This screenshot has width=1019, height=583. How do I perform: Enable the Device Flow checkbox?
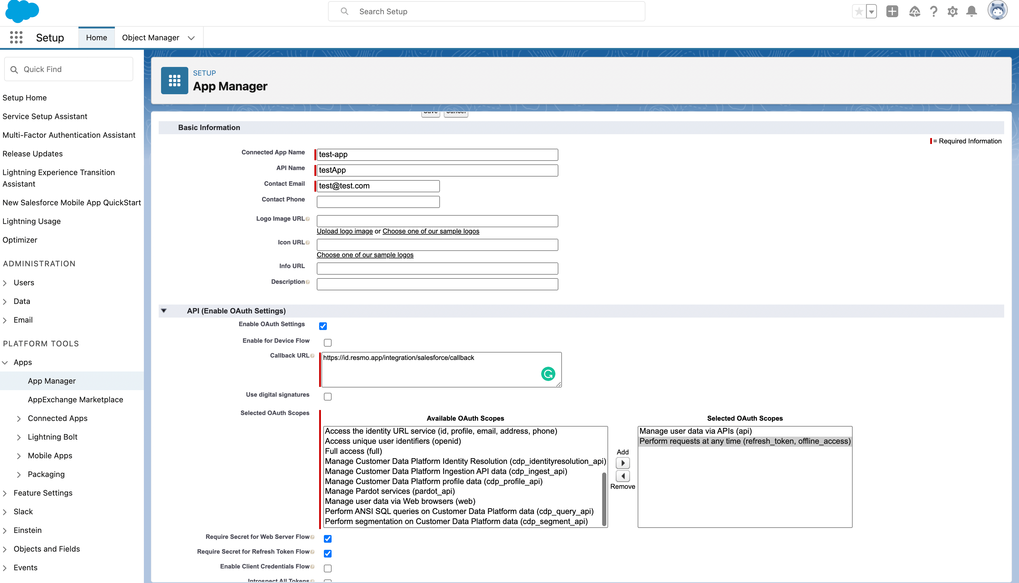click(328, 342)
